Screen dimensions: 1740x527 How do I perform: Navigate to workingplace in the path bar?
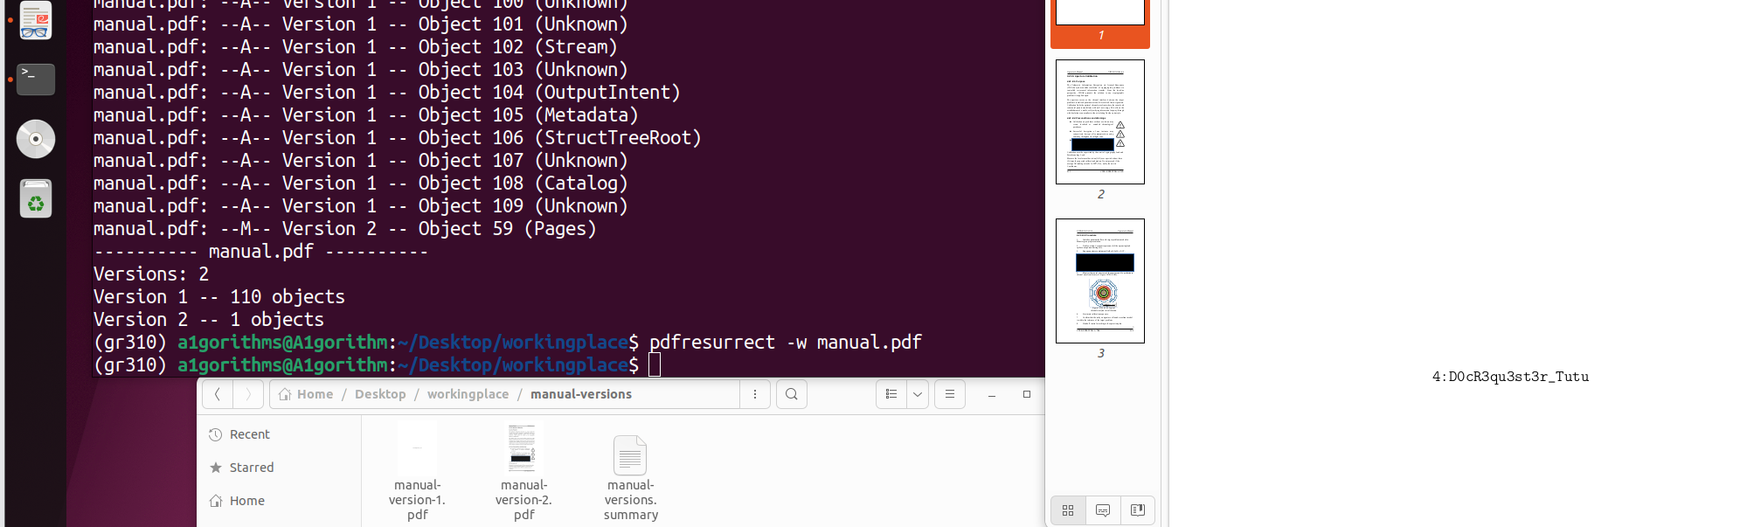click(x=468, y=394)
